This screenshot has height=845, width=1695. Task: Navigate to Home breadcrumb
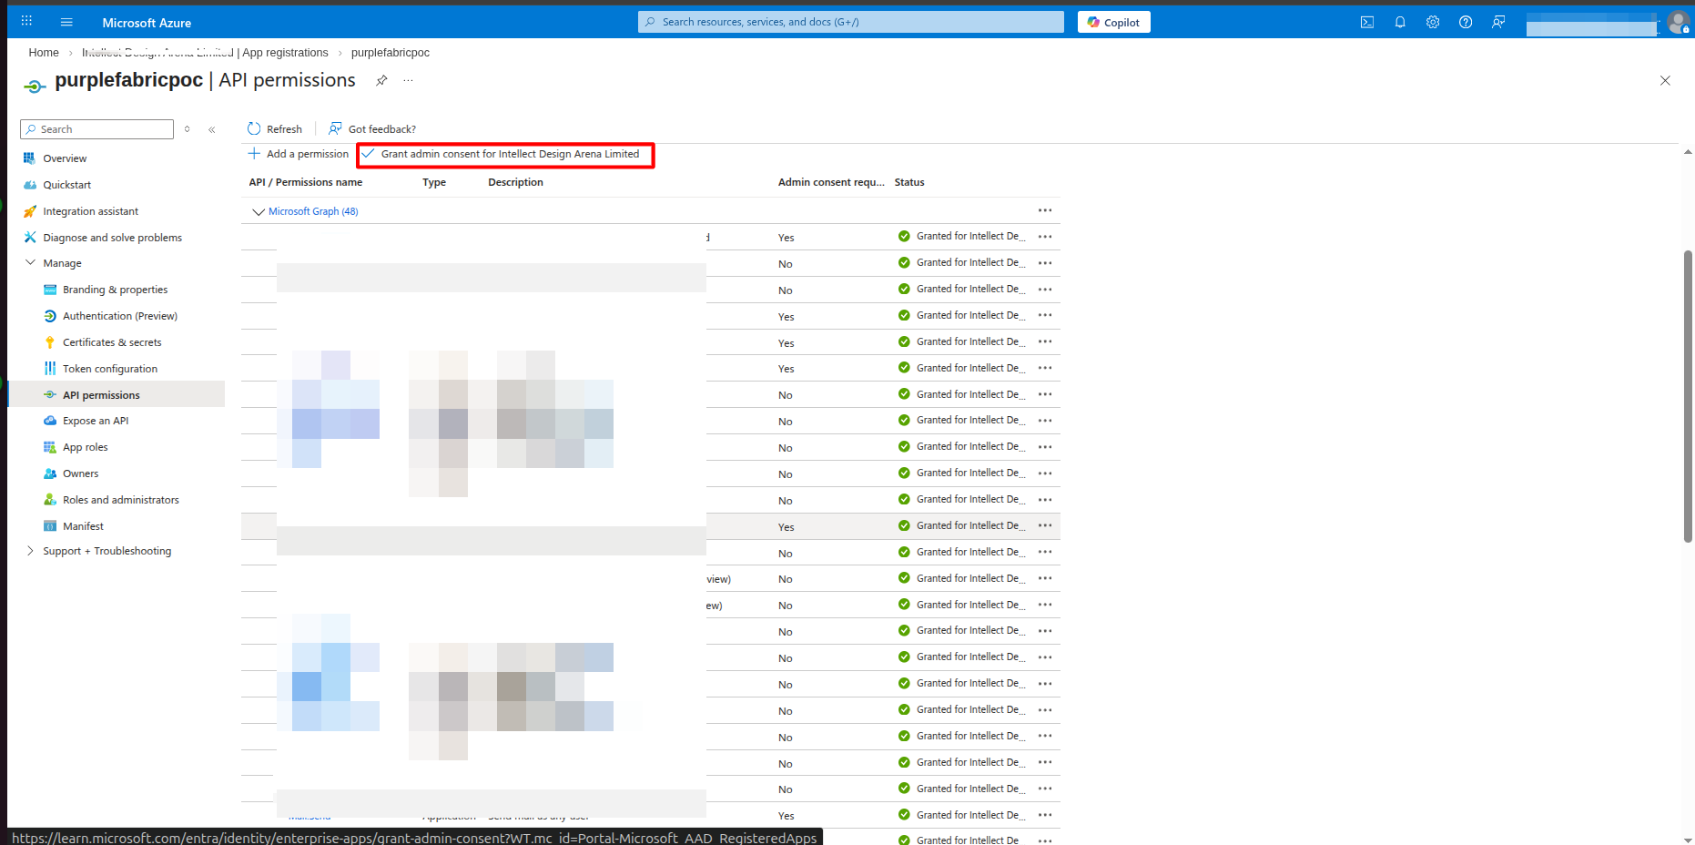click(44, 53)
